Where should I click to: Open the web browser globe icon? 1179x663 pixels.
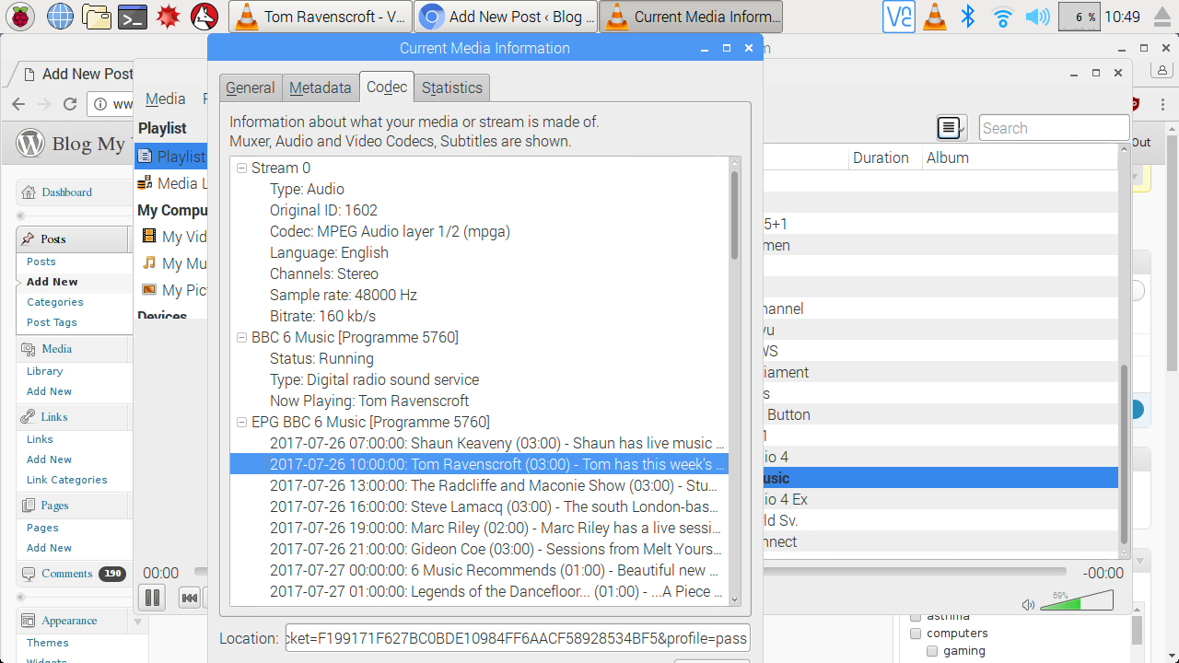tap(60, 17)
